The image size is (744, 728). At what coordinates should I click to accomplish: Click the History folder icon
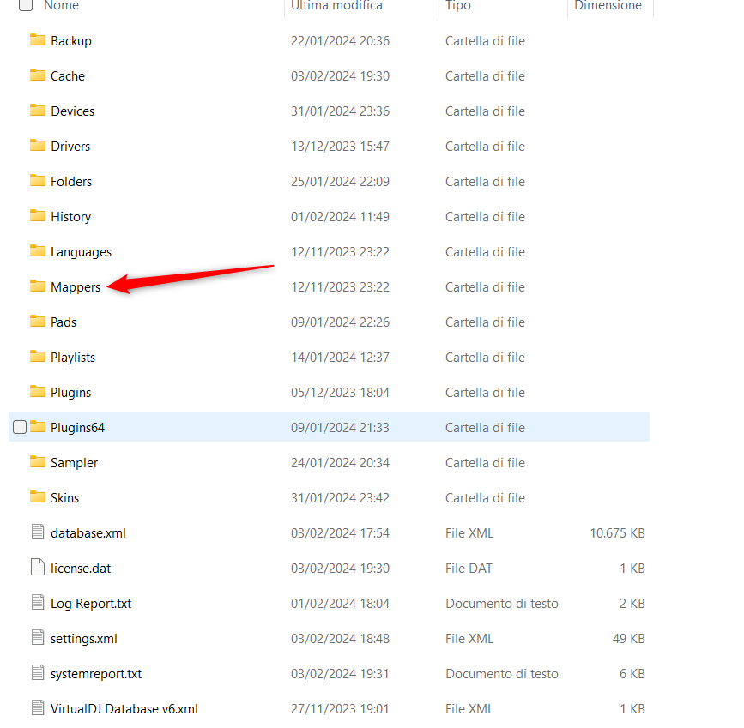point(38,216)
